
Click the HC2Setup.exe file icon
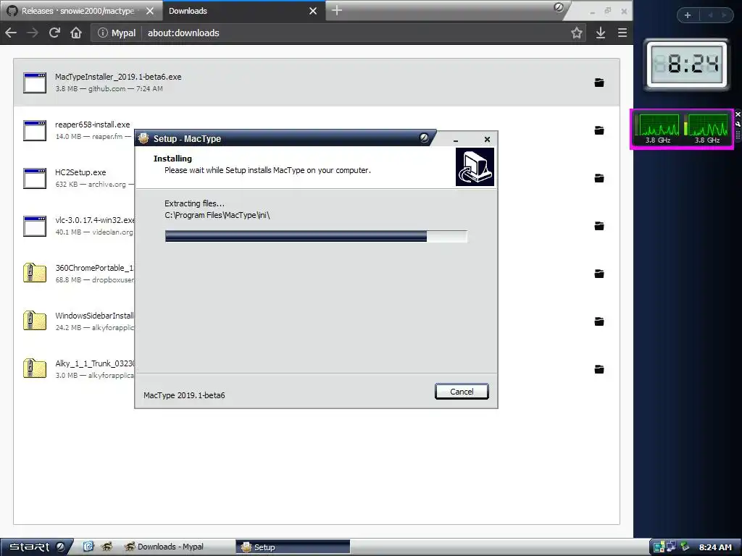coord(35,178)
